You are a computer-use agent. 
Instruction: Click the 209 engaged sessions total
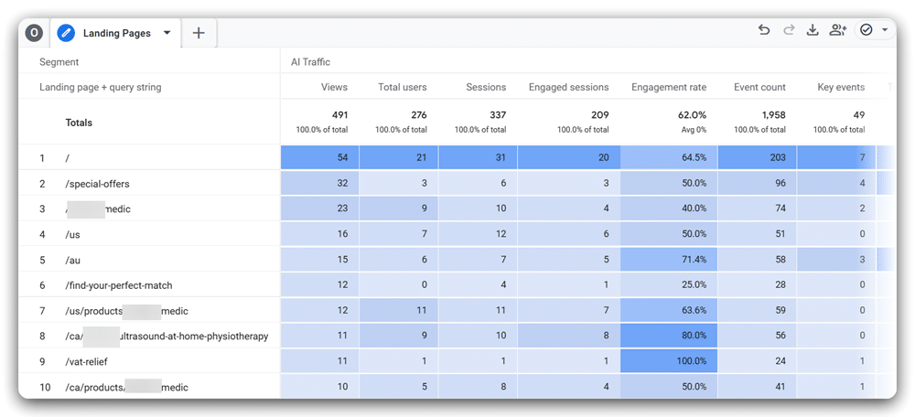tap(600, 115)
